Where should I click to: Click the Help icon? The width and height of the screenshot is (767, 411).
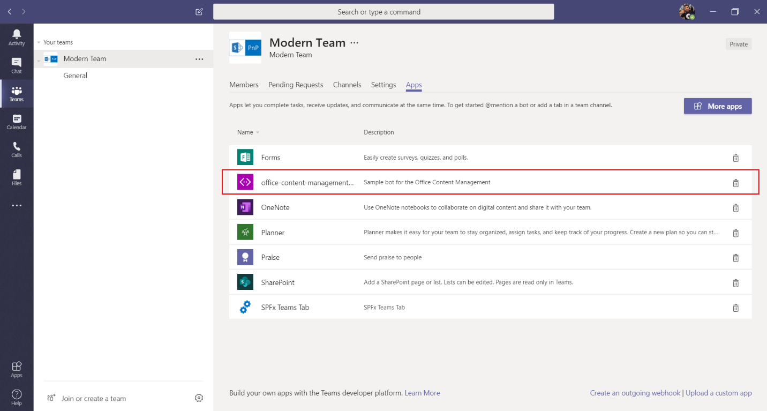[17, 397]
